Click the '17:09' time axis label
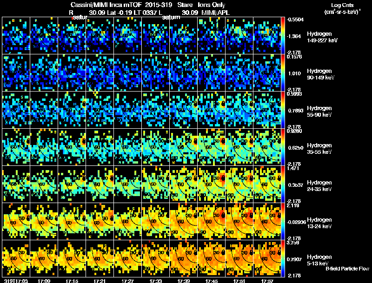 (44, 281)
